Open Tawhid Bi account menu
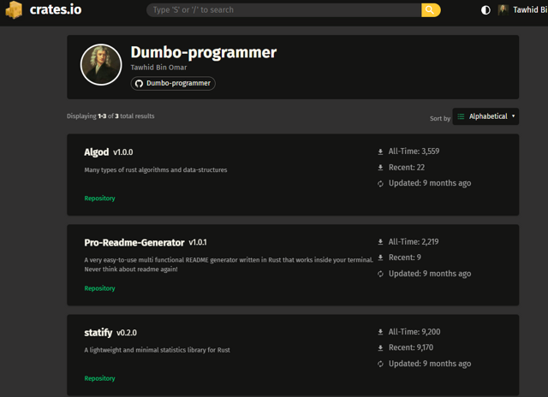 coord(530,9)
